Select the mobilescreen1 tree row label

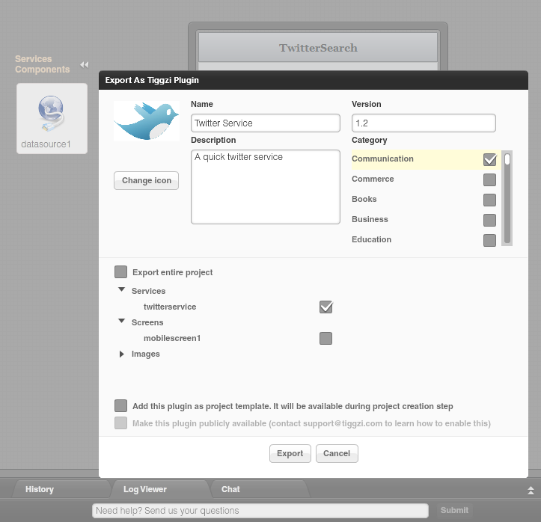point(172,338)
